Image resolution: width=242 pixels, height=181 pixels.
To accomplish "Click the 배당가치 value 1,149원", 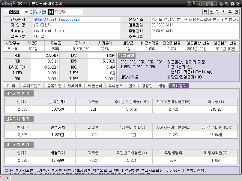I will pos(58,160).
